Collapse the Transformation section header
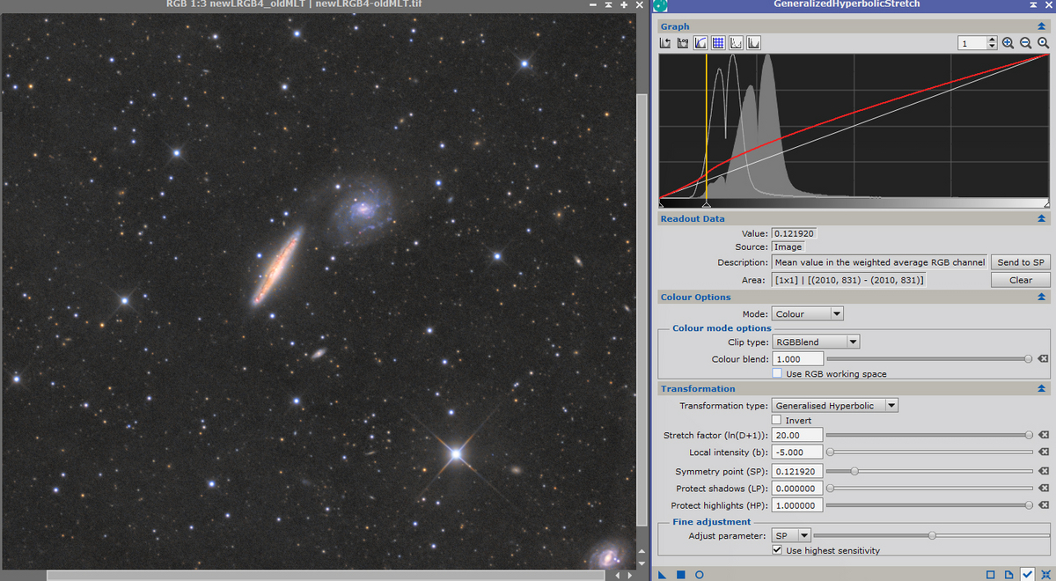1056x581 pixels. point(1042,388)
